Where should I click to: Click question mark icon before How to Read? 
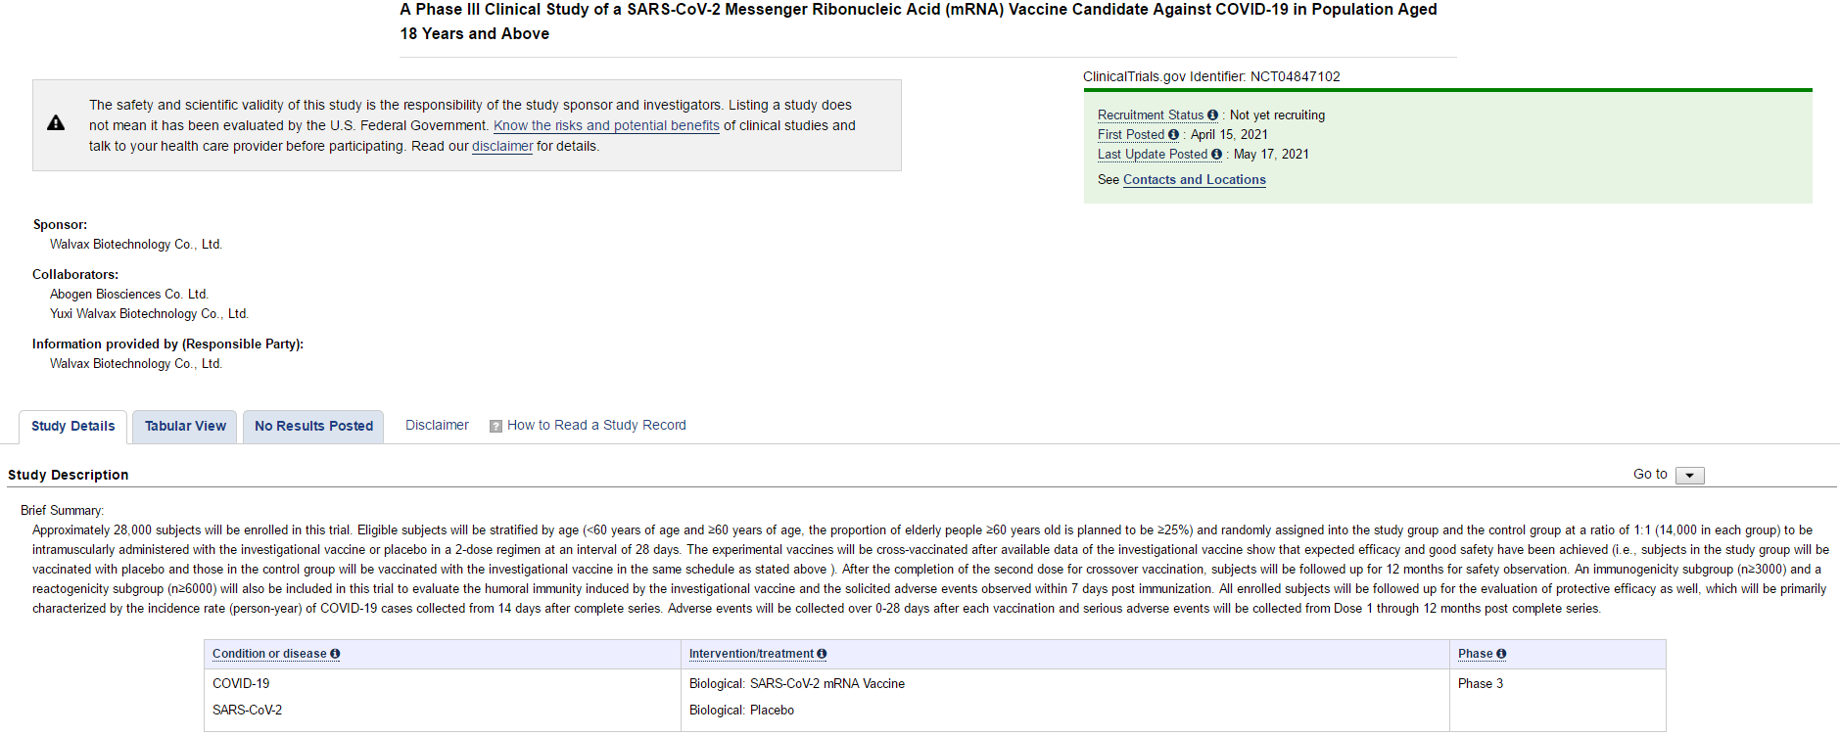(x=495, y=426)
